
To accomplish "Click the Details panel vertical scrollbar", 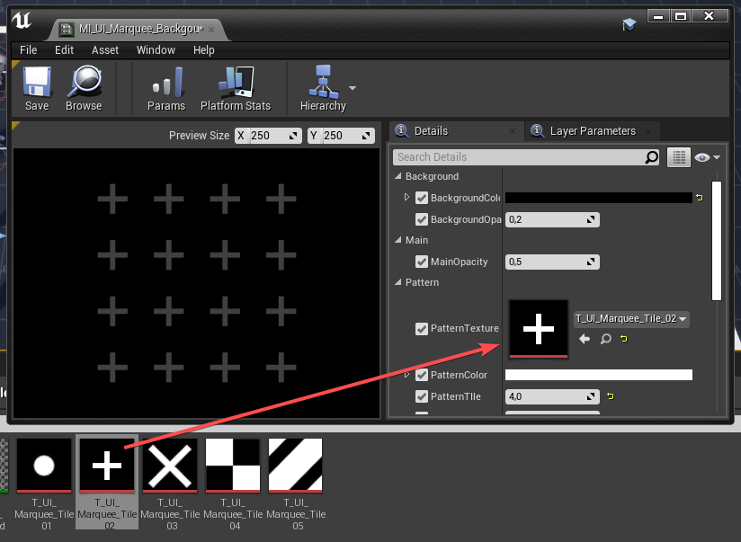I will [717, 241].
